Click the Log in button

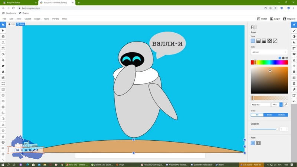point(275,19)
